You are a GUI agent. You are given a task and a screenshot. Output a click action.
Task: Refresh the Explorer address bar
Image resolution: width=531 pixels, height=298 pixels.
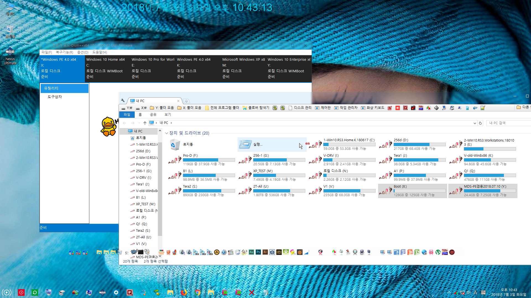pos(480,123)
